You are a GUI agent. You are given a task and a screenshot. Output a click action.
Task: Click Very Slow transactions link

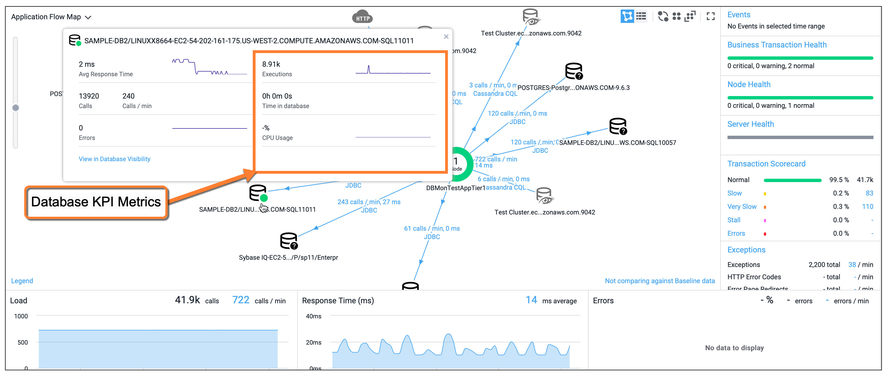(742, 207)
